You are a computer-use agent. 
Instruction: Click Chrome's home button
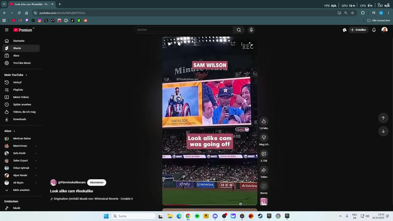26,13
